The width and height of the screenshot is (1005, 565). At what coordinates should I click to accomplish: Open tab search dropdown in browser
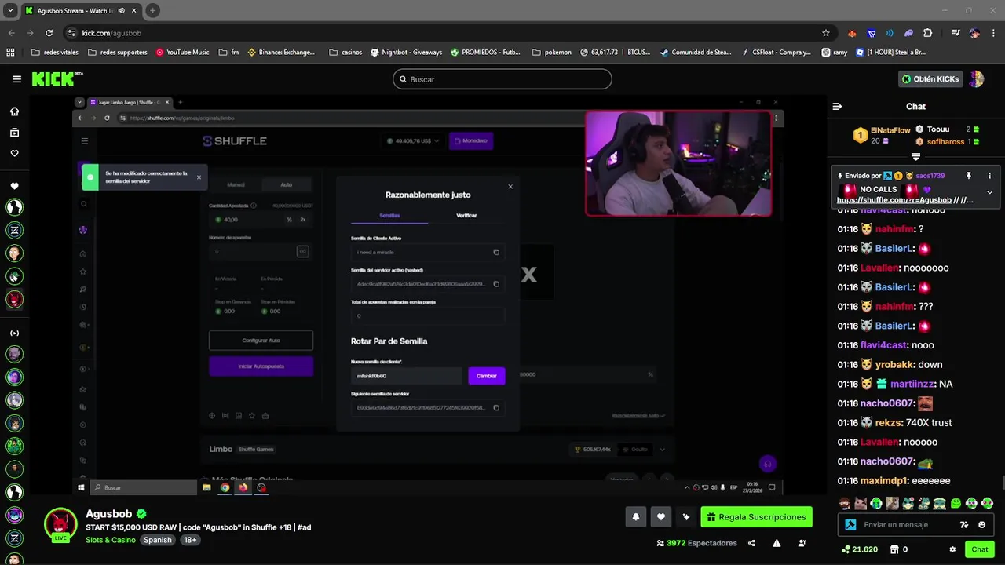click(x=10, y=11)
